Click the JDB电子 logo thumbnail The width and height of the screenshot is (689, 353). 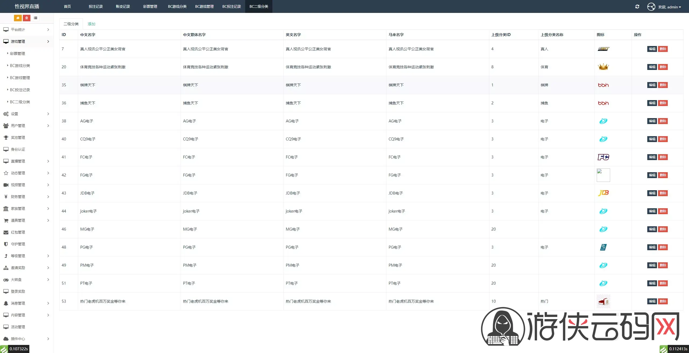603,193
